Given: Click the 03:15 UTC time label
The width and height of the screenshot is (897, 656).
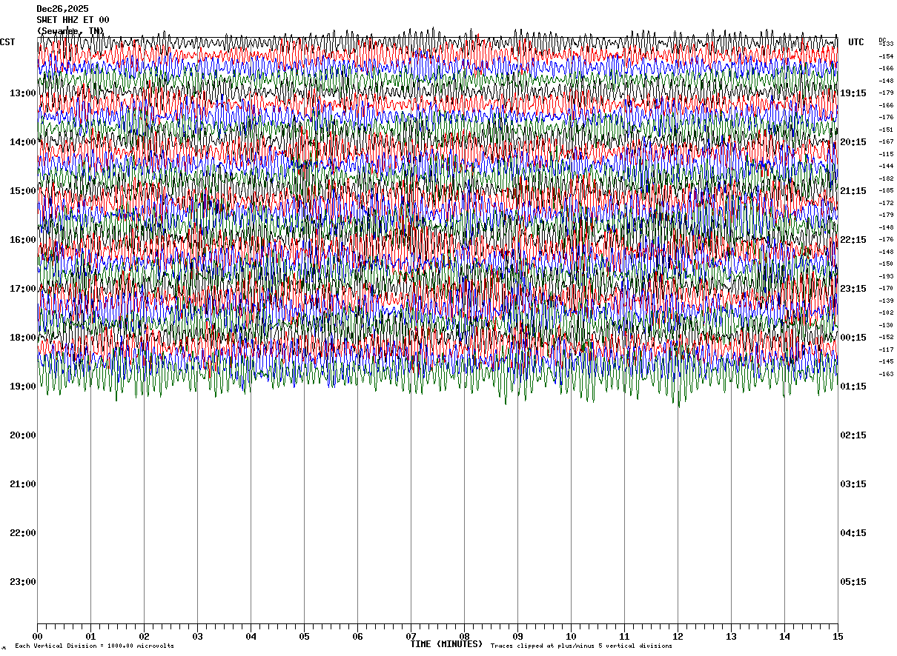Looking at the screenshot, I should tap(853, 484).
